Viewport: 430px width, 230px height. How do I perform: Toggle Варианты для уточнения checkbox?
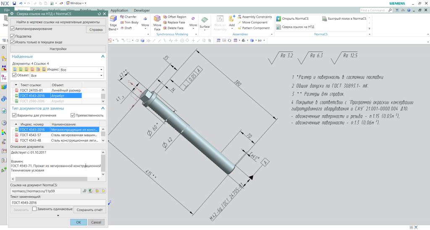tap(14, 115)
